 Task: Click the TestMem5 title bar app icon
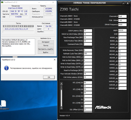[2, 2]
